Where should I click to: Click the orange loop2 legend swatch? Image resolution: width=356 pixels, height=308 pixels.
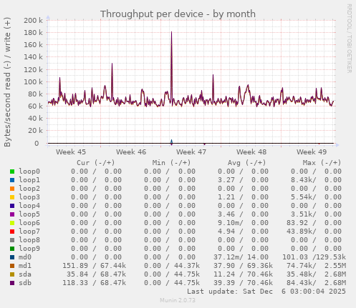click(x=12, y=189)
